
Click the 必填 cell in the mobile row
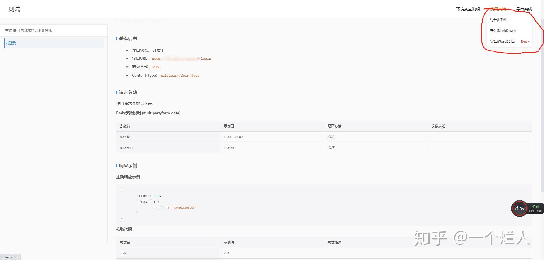pos(376,137)
